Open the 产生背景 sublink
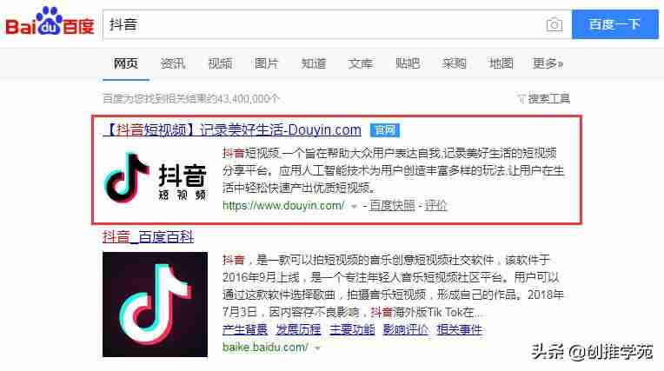 pyautogui.click(x=245, y=329)
